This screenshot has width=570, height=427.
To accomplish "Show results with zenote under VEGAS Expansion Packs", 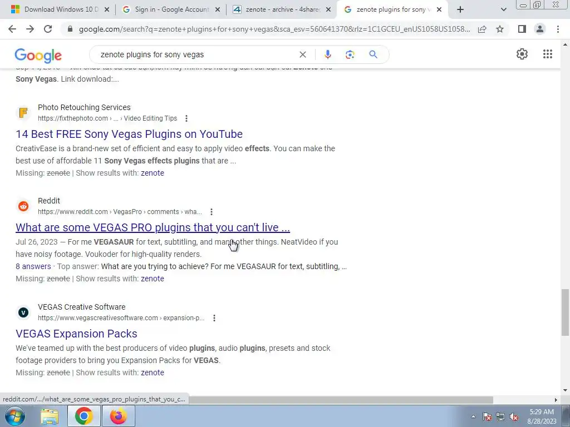I will click(x=153, y=373).
